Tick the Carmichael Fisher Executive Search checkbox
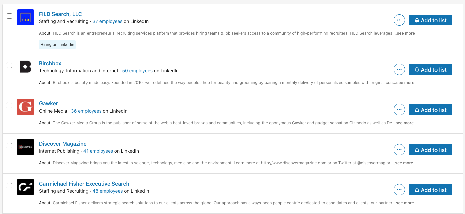Screen dimensions: 465x214 coord(9,186)
